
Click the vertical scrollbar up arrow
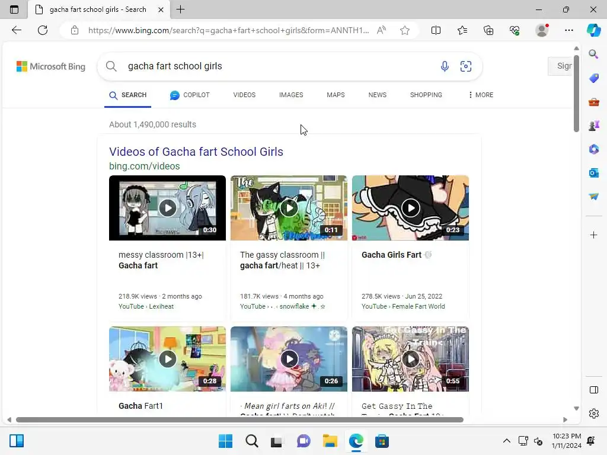tap(576, 49)
